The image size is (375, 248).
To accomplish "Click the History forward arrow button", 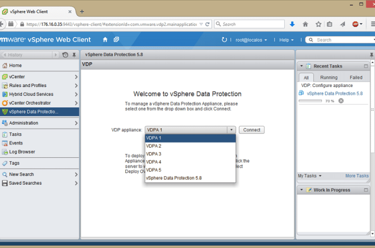I will pyautogui.click(x=55, y=55).
